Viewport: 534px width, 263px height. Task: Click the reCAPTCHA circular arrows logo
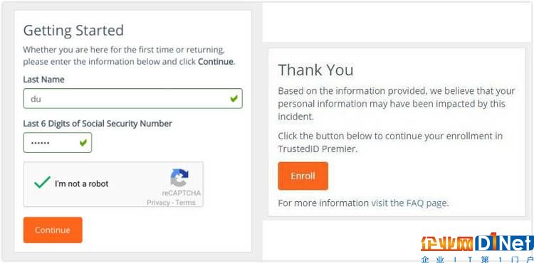click(x=179, y=178)
